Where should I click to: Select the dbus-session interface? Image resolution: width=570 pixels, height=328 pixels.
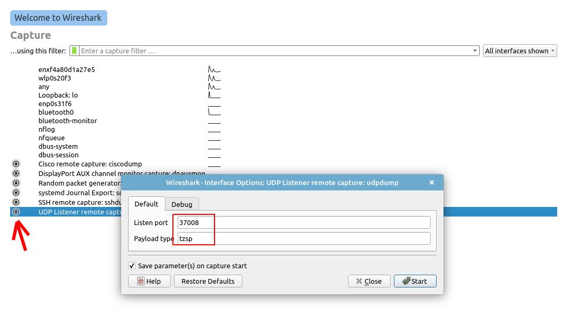(x=59, y=155)
